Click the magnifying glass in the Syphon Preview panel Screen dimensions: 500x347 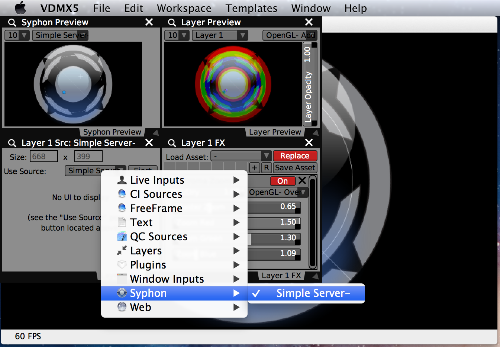(12, 22)
